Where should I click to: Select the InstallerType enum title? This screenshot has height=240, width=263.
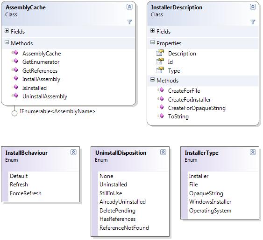(202, 153)
